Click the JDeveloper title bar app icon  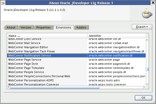(x=3, y=3)
